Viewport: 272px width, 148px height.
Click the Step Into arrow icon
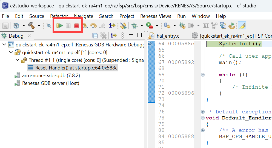[x=85, y=26]
